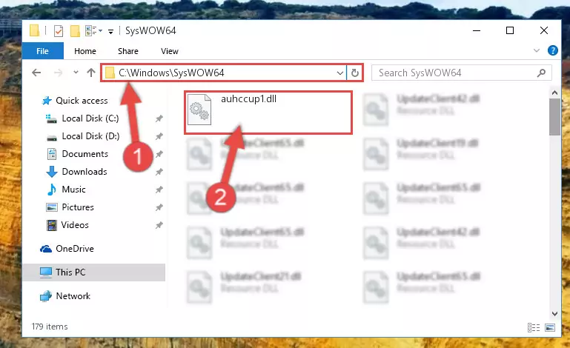
Task: Open Help with the blue question mark icon
Action: click(552, 50)
